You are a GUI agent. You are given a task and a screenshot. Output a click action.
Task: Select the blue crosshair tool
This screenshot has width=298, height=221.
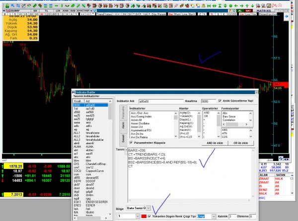click(x=18, y=5)
